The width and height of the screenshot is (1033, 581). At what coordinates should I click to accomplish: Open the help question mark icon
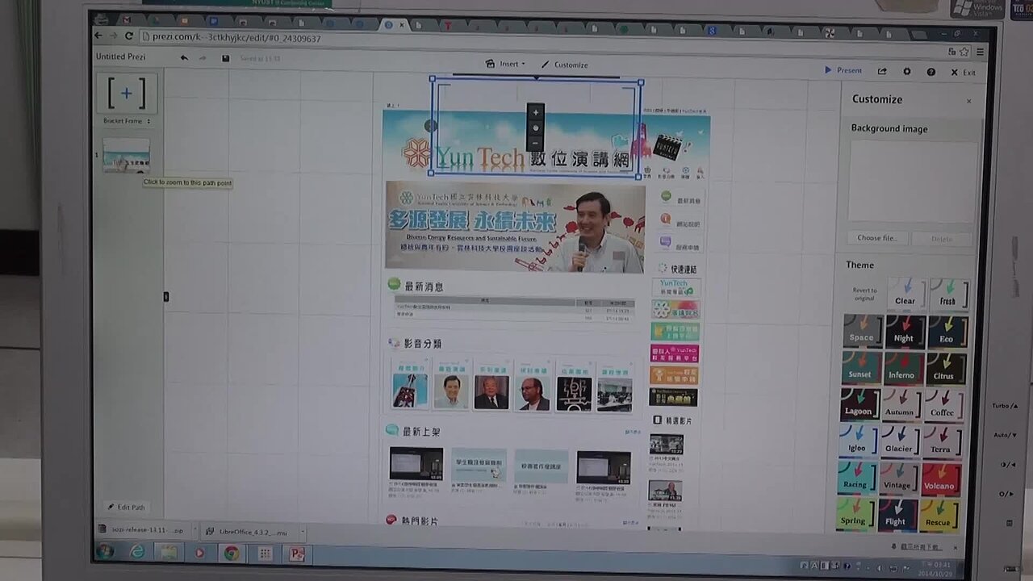[x=931, y=72]
